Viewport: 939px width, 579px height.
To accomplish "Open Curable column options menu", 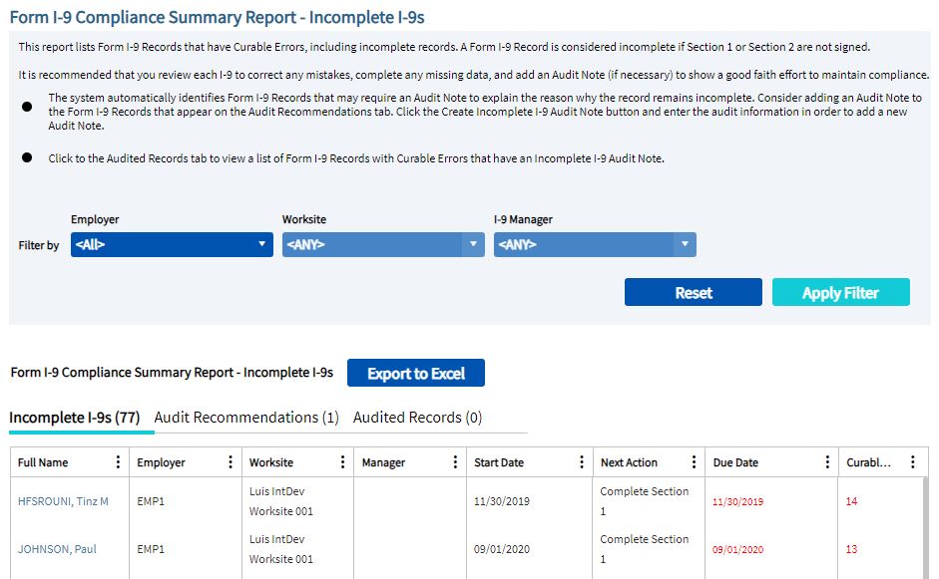I will point(913,461).
